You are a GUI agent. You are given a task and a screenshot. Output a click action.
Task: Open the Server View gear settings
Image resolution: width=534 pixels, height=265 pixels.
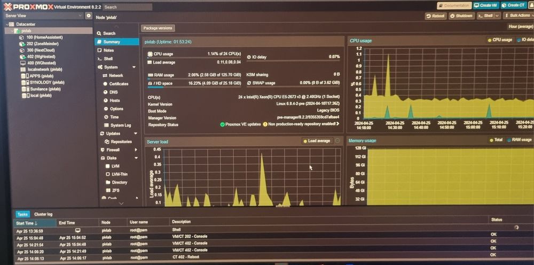pyautogui.click(x=89, y=15)
